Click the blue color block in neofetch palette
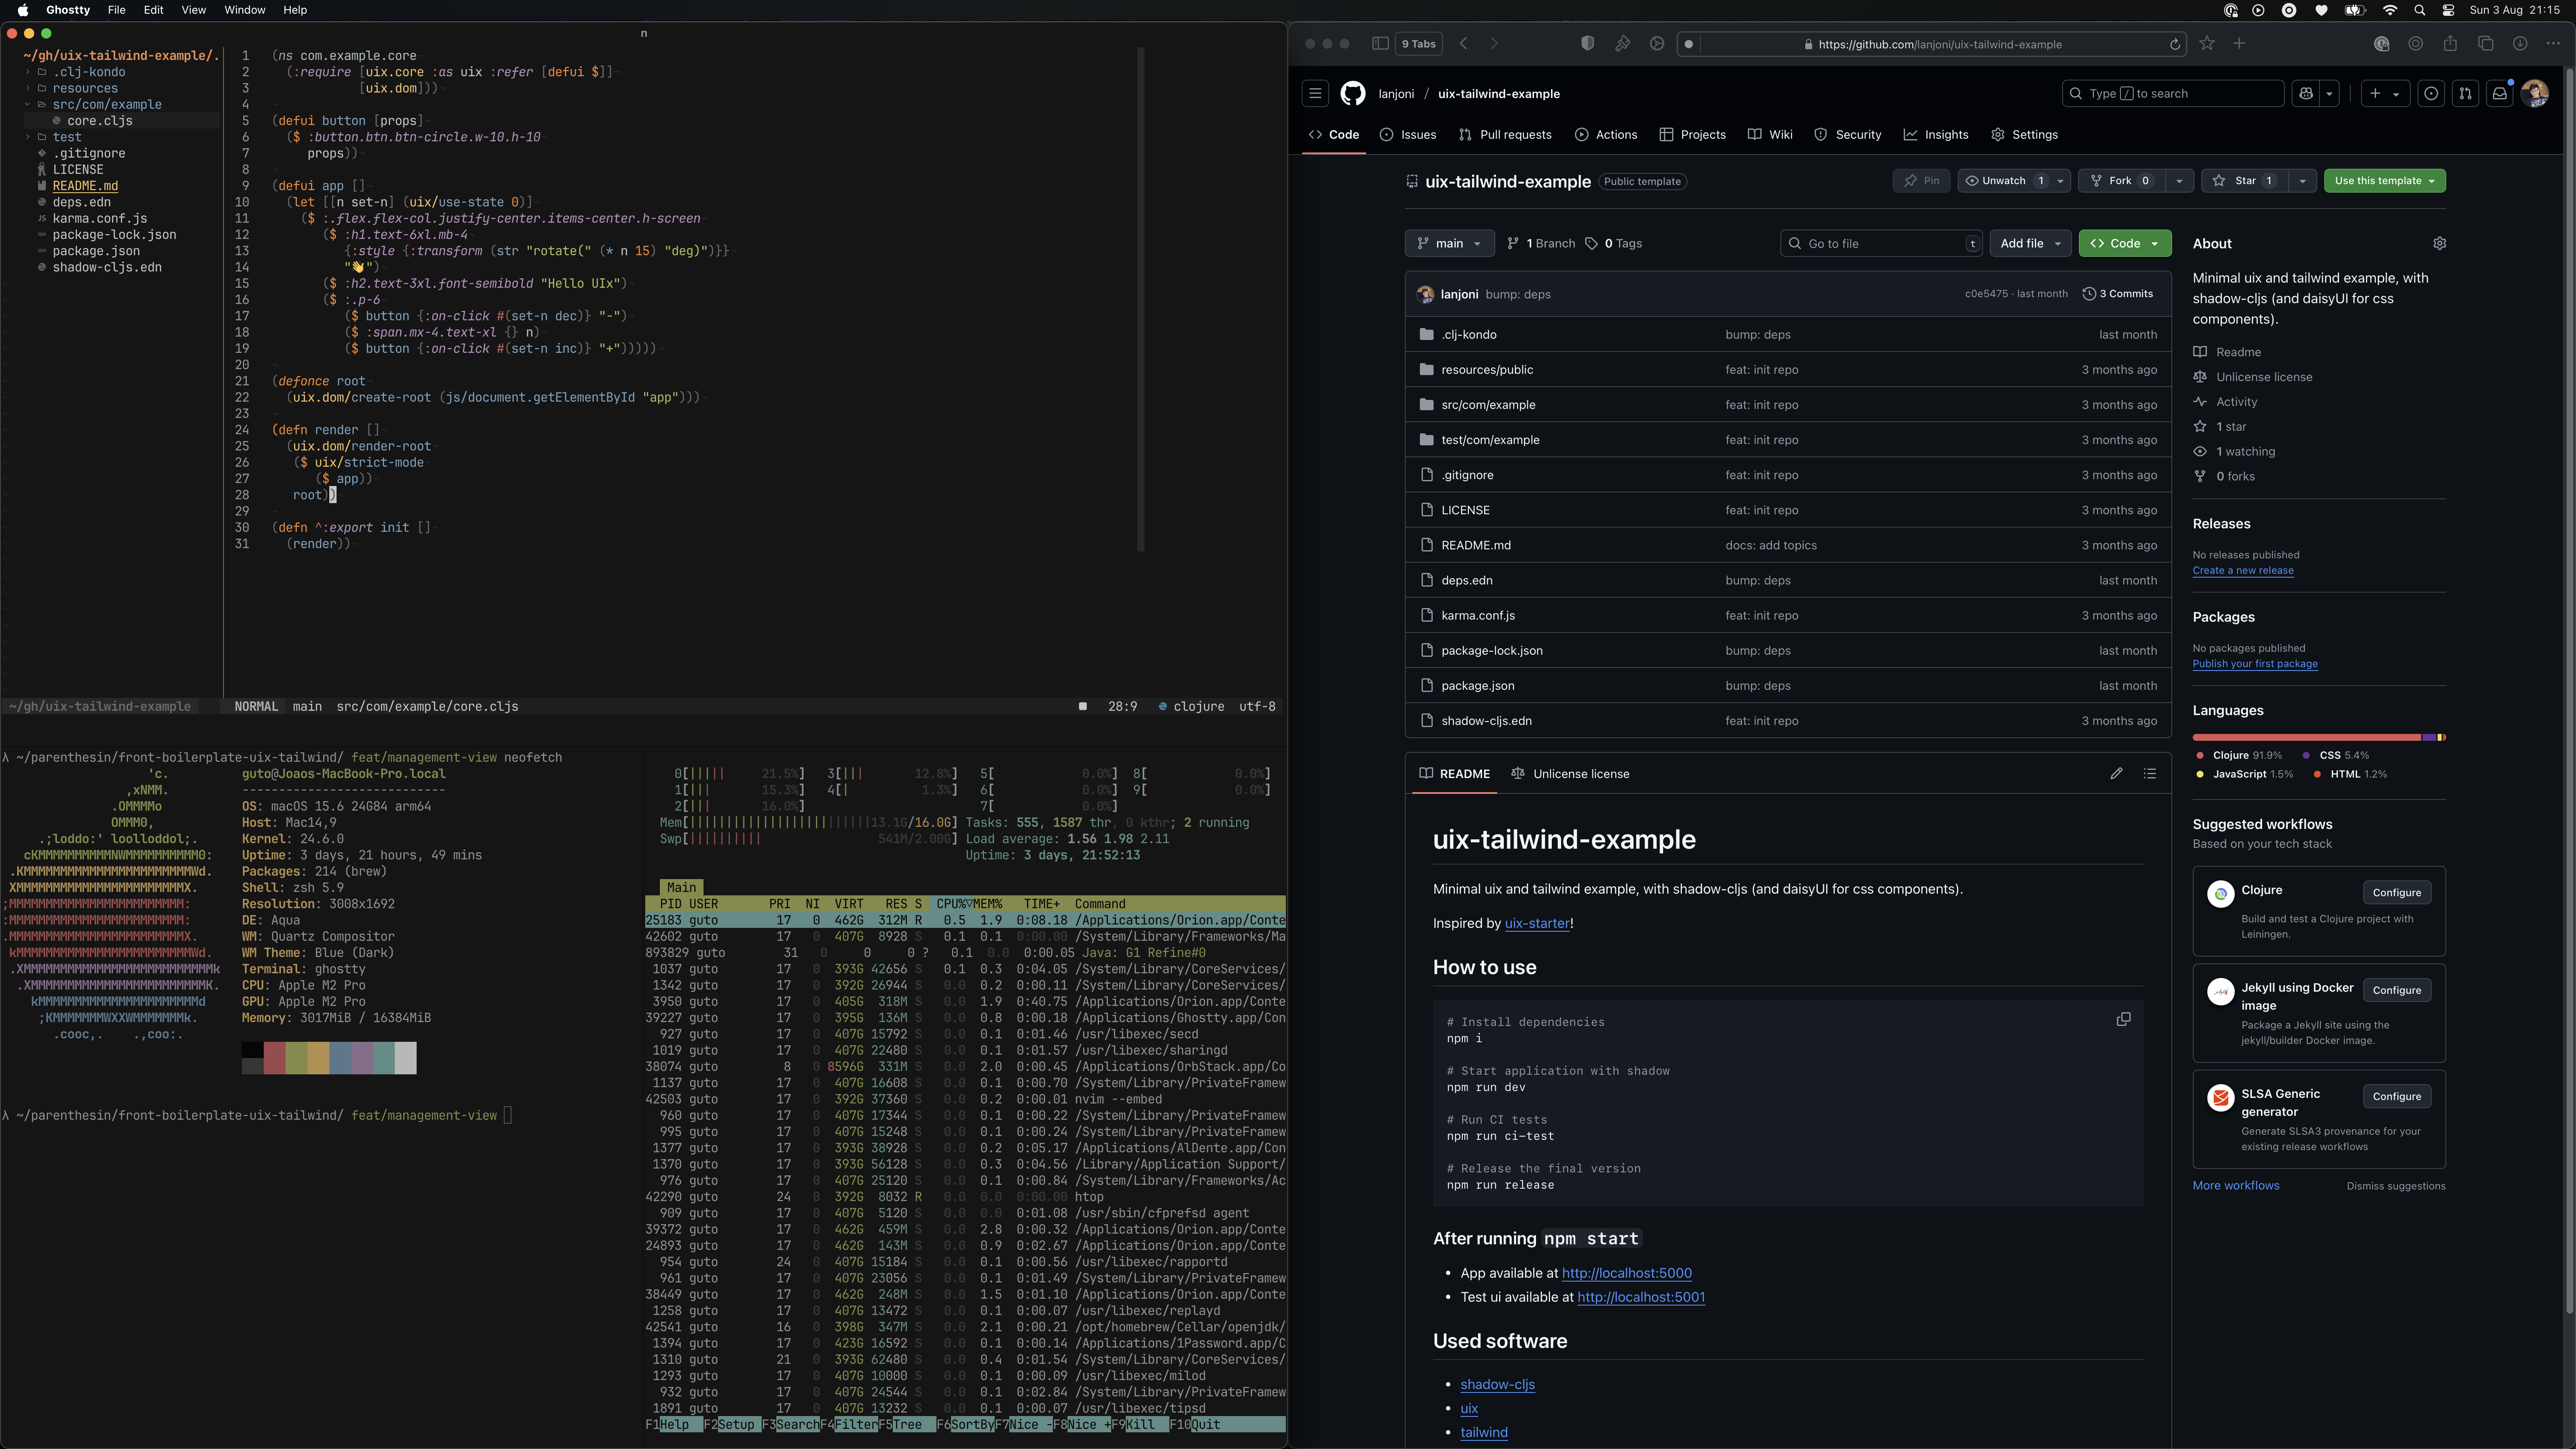Viewport: 2576px width, 1449px height. [339, 1058]
